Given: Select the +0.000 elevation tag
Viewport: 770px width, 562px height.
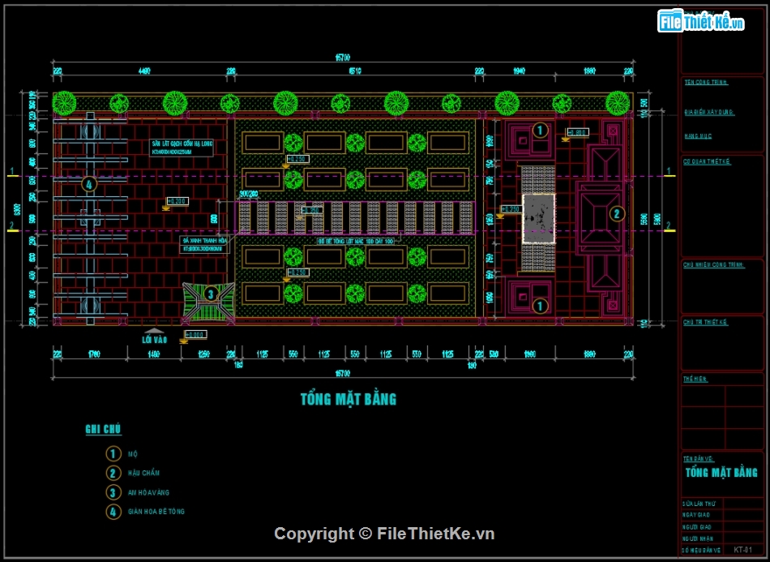Looking at the screenshot, I should tap(196, 334).
